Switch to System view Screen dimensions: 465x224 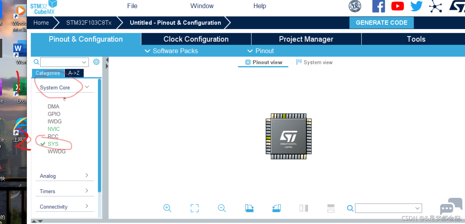tap(314, 62)
